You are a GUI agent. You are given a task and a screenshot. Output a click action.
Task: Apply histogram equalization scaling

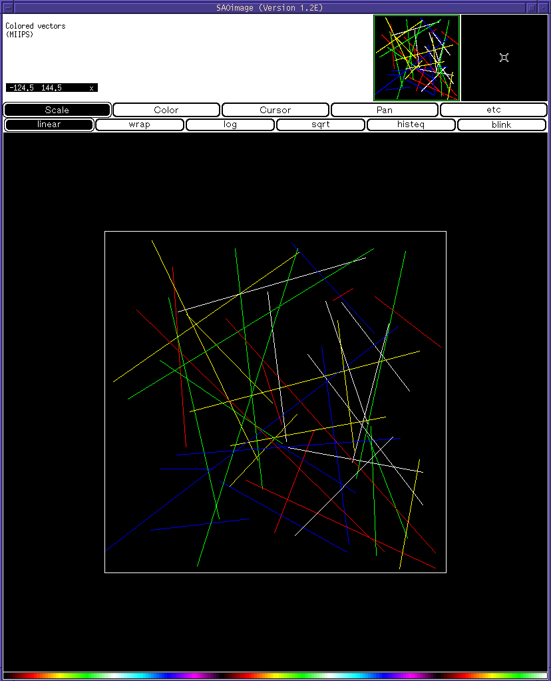[x=411, y=124]
